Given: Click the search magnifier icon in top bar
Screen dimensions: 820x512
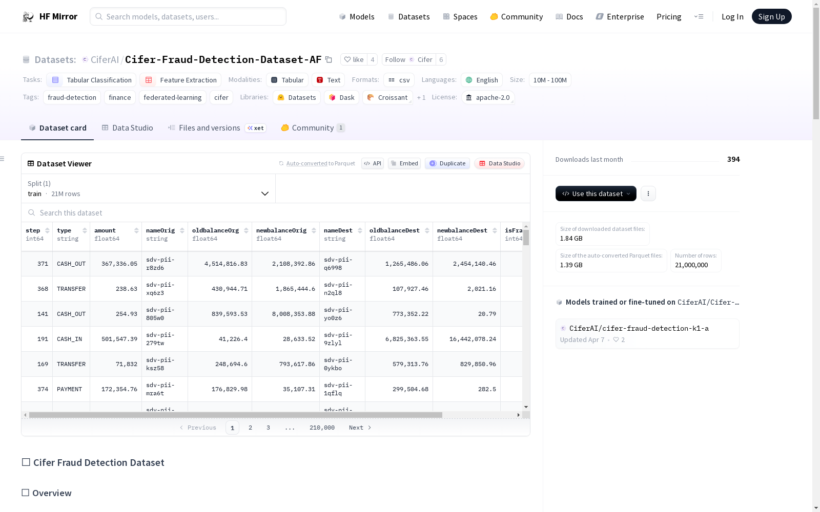Looking at the screenshot, I should pos(99,16).
